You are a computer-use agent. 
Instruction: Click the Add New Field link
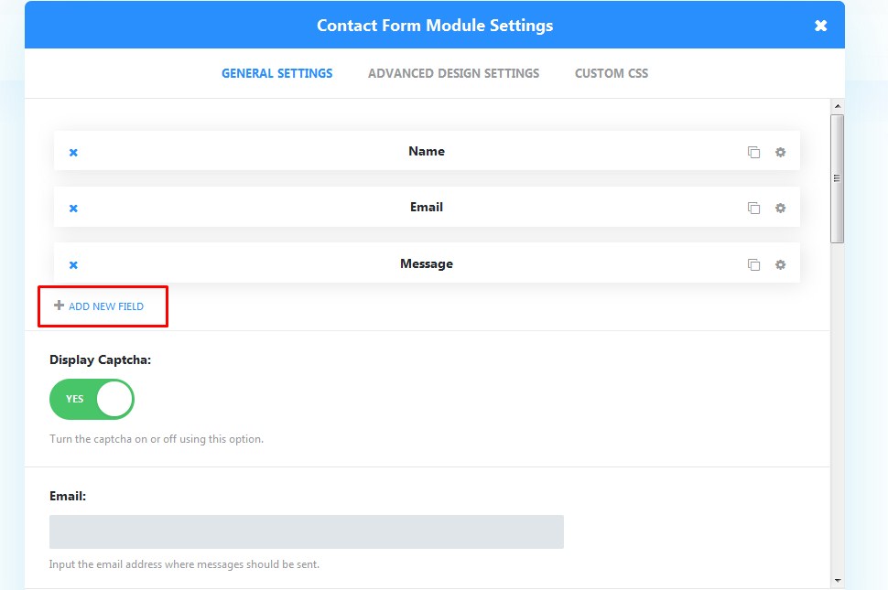coord(99,306)
